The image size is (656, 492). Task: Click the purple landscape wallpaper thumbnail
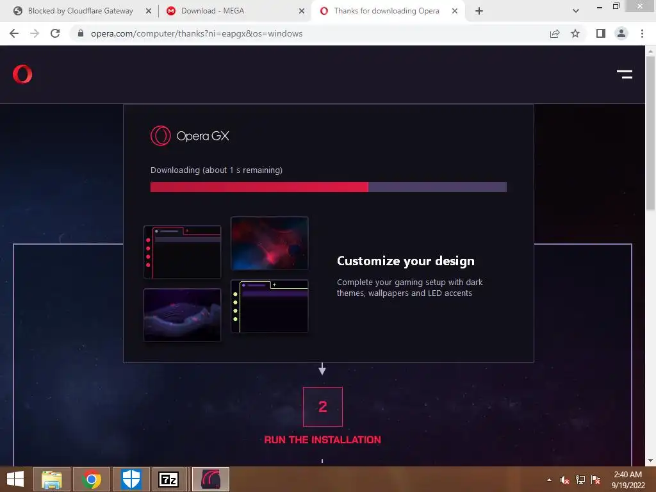183,315
